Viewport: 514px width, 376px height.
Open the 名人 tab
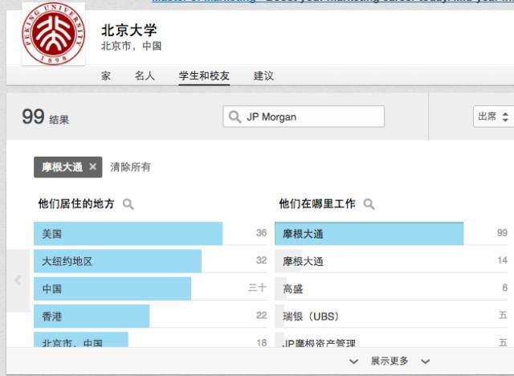pyautogui.click(x=145, y=76)
